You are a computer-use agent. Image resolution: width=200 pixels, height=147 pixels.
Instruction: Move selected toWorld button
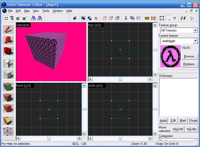click(178, 129)
